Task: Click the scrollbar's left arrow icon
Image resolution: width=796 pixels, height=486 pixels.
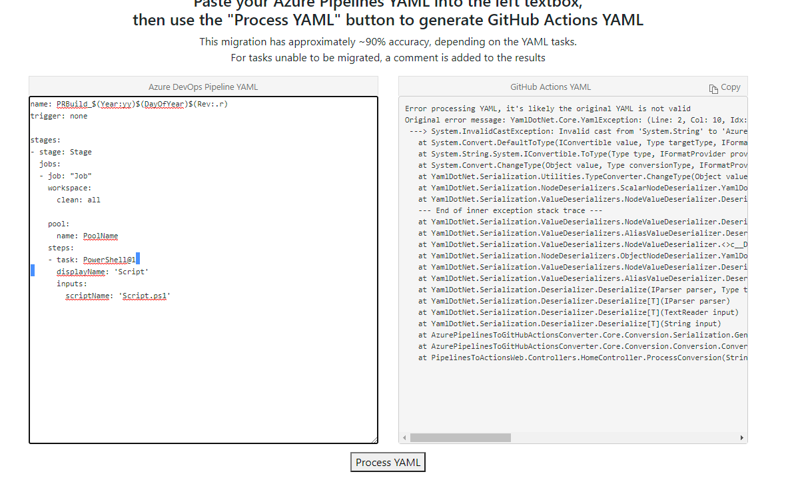Action: pos(403,437)
